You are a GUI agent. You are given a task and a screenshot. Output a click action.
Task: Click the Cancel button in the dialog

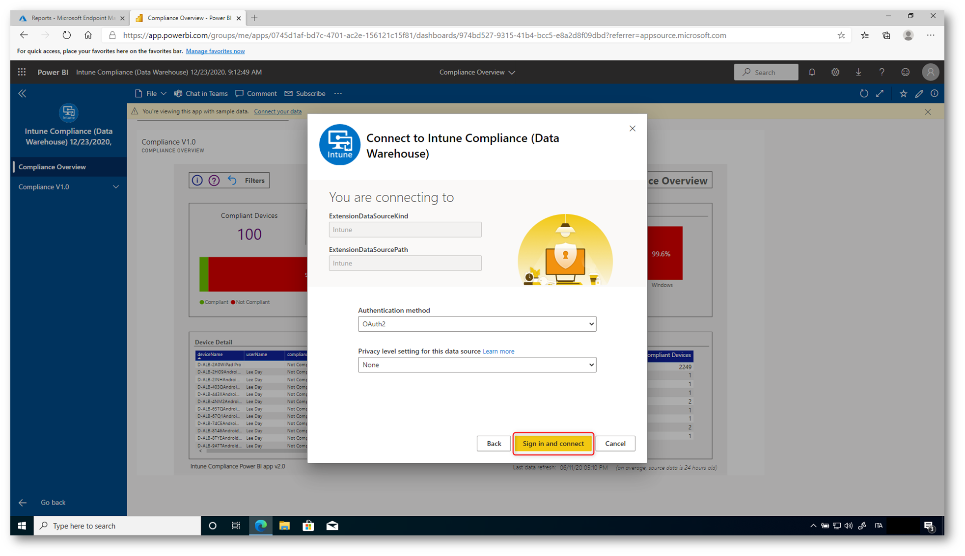(615, 444)
